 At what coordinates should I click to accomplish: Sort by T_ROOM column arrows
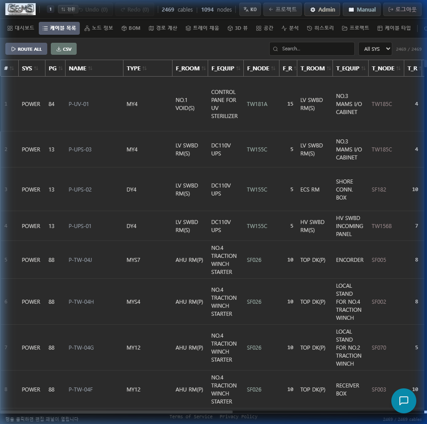328,68
